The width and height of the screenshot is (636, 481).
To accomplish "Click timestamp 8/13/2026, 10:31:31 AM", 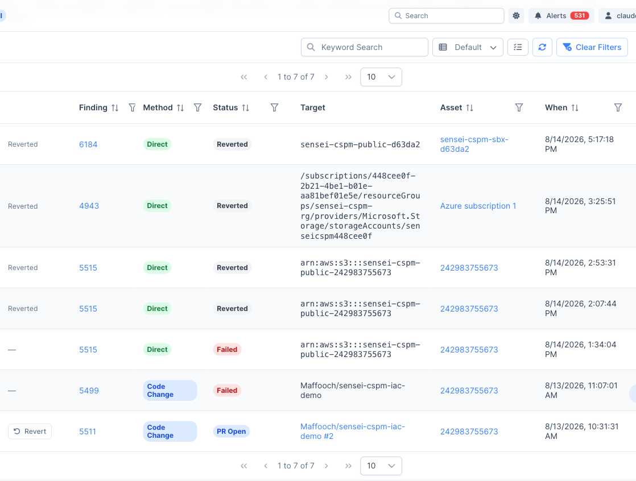I will pyautogui.click(x=581, y=431).
